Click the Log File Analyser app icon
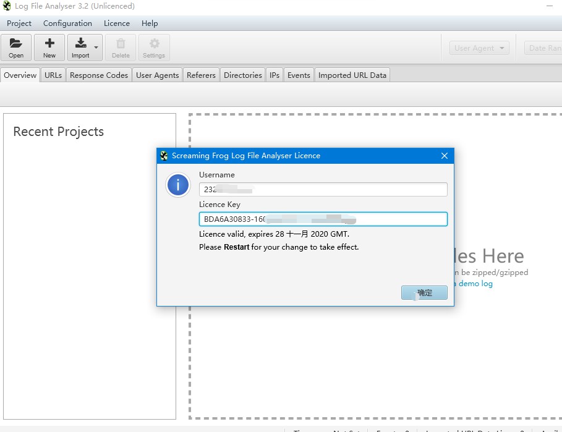This screenshot has height=432, width=562. click(x=7, y=6)
